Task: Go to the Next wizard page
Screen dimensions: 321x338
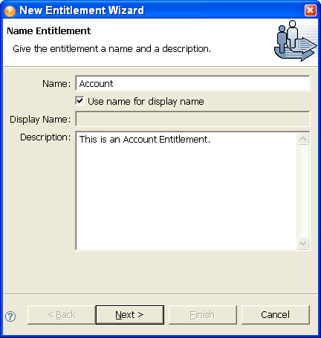Action: 130,315
